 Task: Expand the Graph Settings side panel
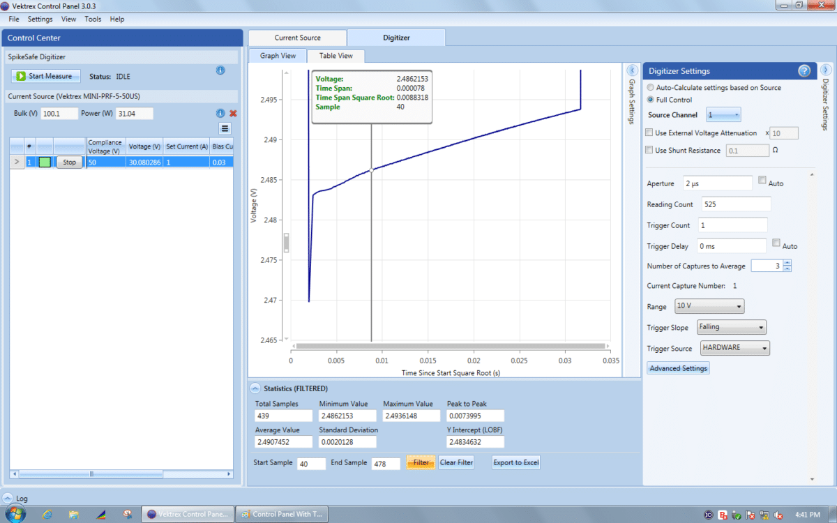pyautogui.click(x=631, y=70)
